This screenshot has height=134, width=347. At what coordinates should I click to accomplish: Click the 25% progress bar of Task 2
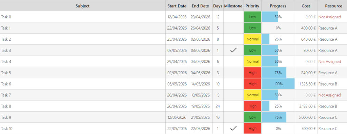point(266,39)
